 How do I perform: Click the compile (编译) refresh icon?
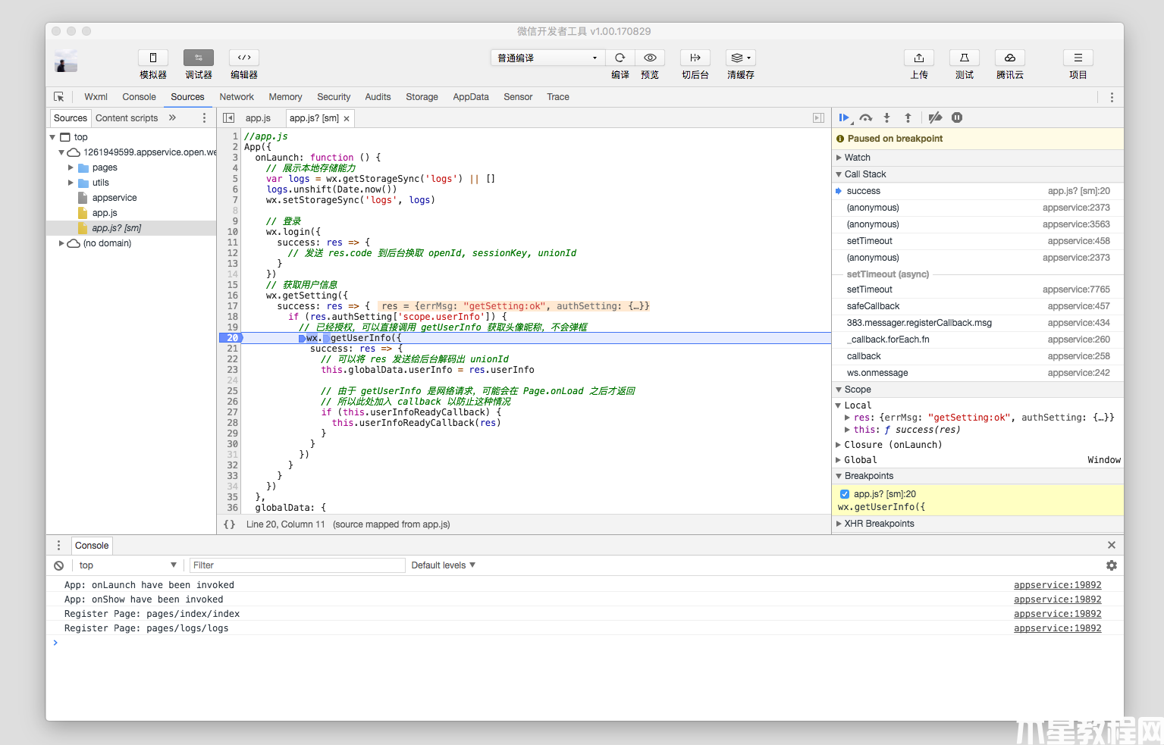[620, 58]
